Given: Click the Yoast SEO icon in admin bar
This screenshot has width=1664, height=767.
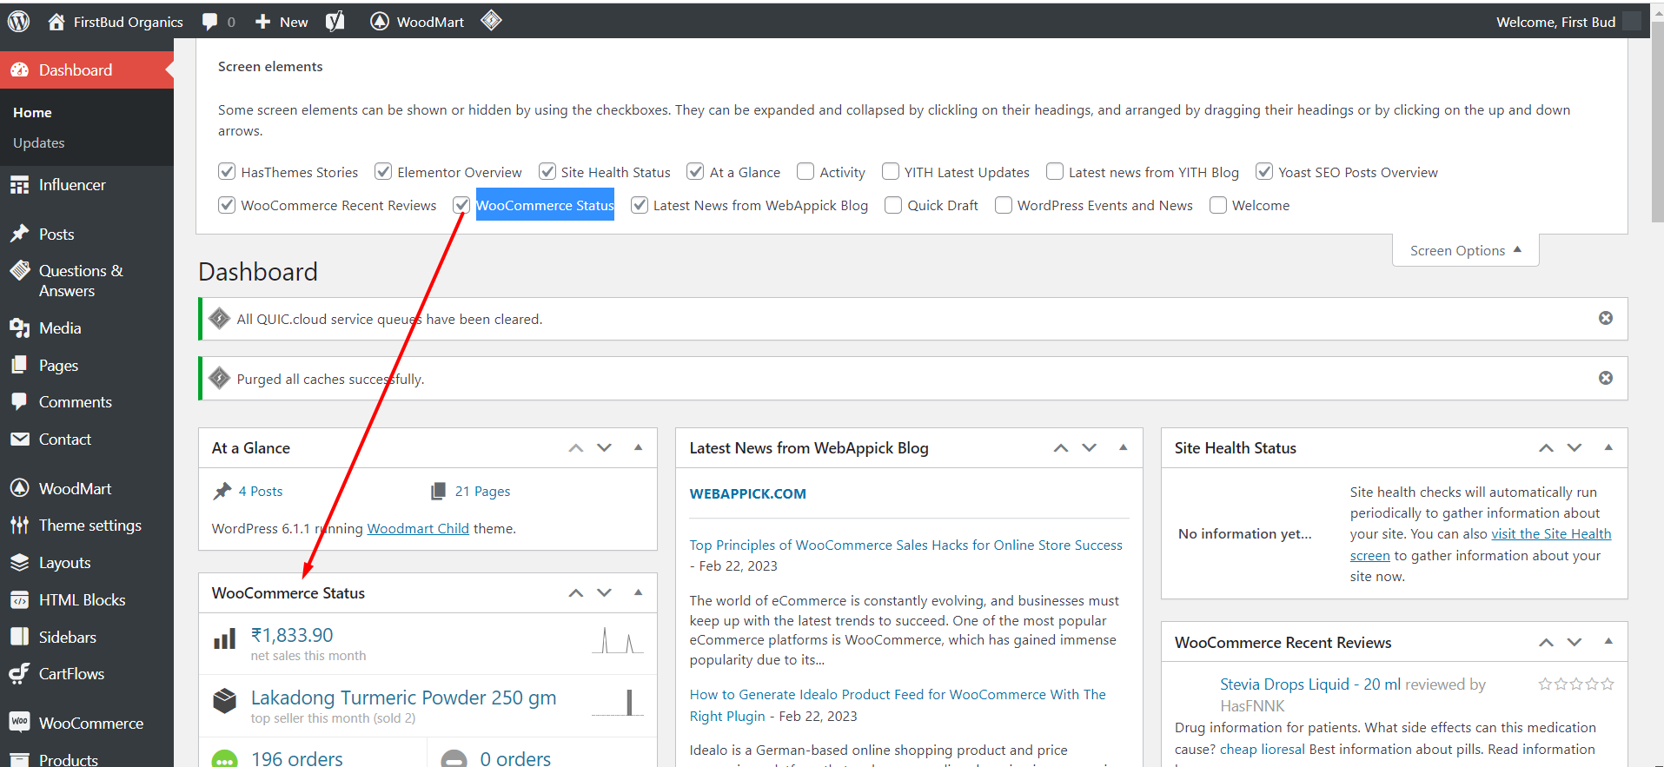Looking at the screenshot, I should pos(335,22).
